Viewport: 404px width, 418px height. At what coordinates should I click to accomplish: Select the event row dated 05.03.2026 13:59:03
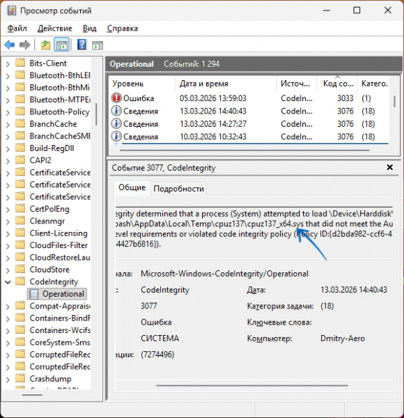[x=249, y=98]
